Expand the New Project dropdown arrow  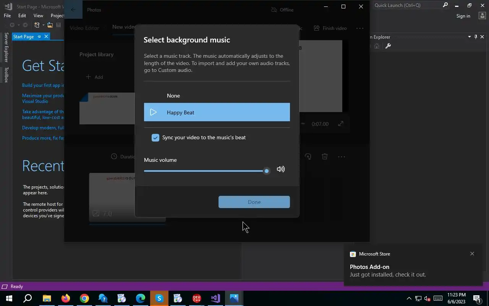[x=43, y=25]
